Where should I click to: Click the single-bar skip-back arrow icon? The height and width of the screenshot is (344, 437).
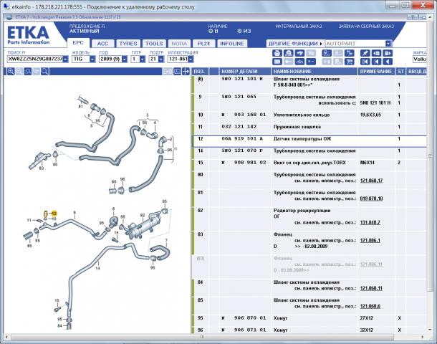coord(376,62)
